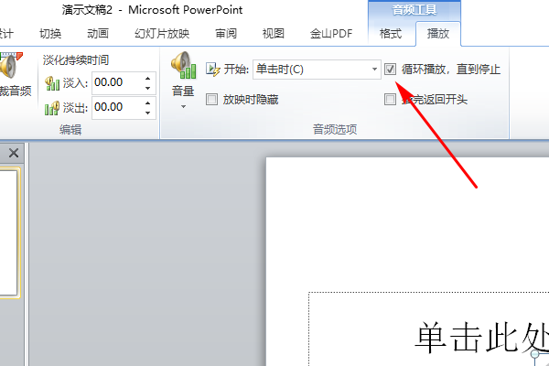Image resolution: width=549 pixels, height=366 pixels.
Task: Open the 金山PDF tab
Action: (331, 34)
